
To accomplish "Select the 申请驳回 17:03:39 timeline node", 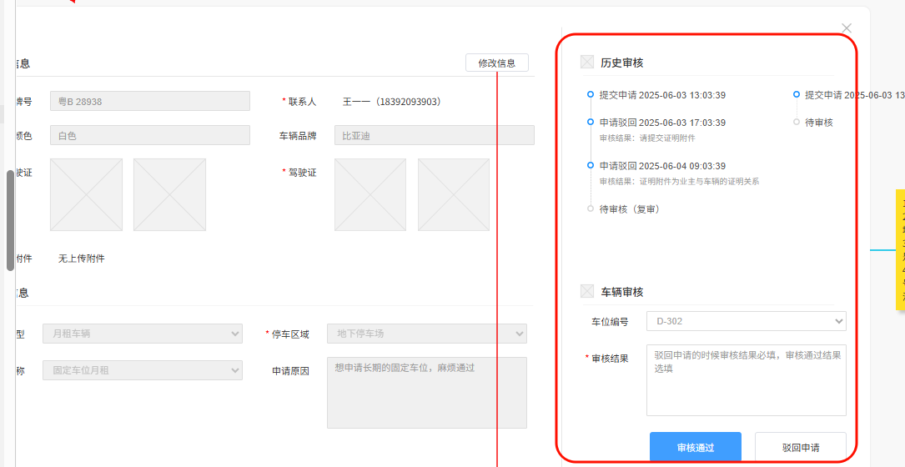I will 591,123.
